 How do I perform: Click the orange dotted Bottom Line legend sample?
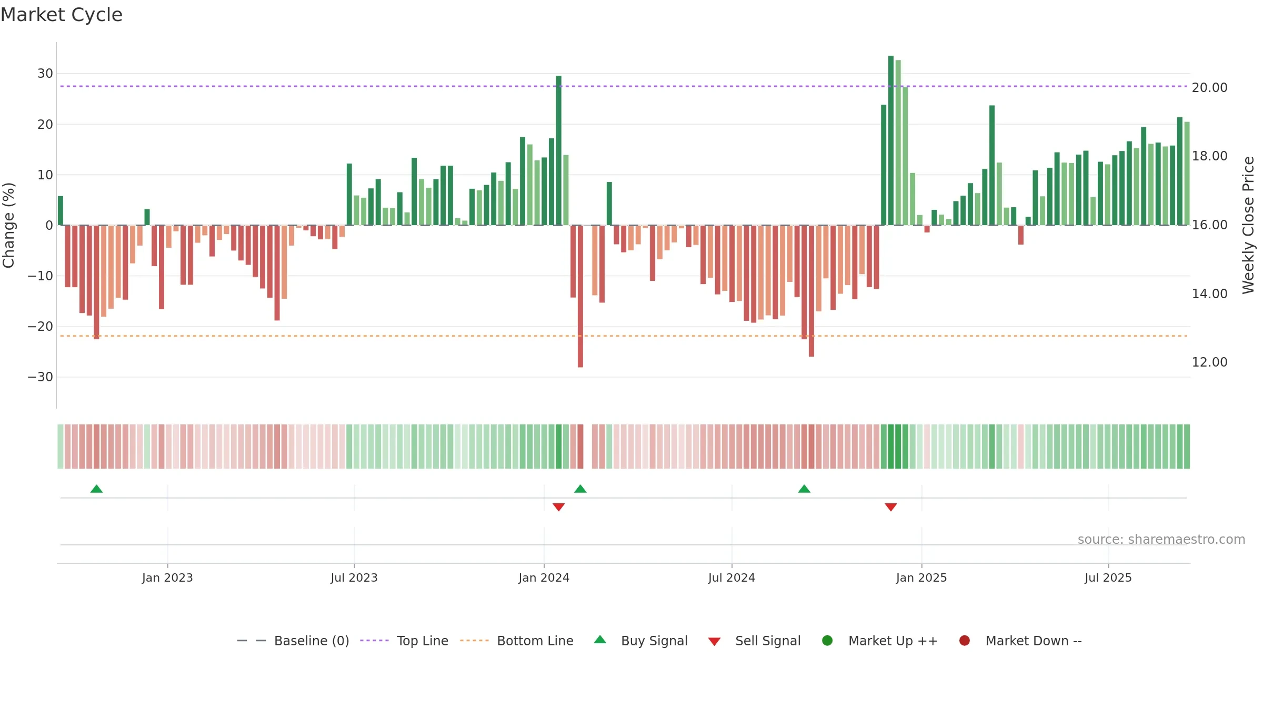click(474, 641)
